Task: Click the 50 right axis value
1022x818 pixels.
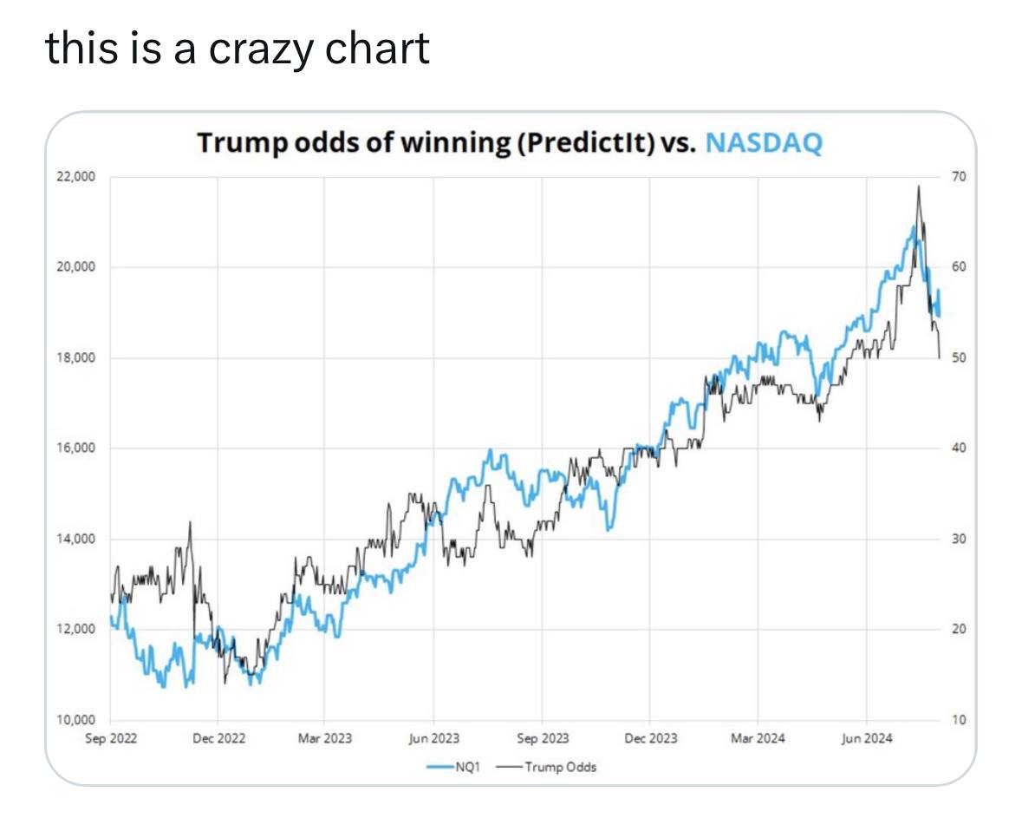Action: tap(958, 357)
